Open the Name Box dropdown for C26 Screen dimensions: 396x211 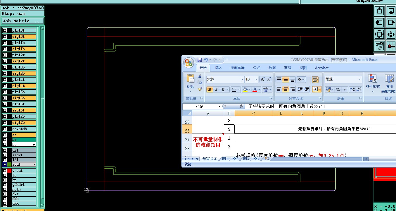[x=219, y=107]
